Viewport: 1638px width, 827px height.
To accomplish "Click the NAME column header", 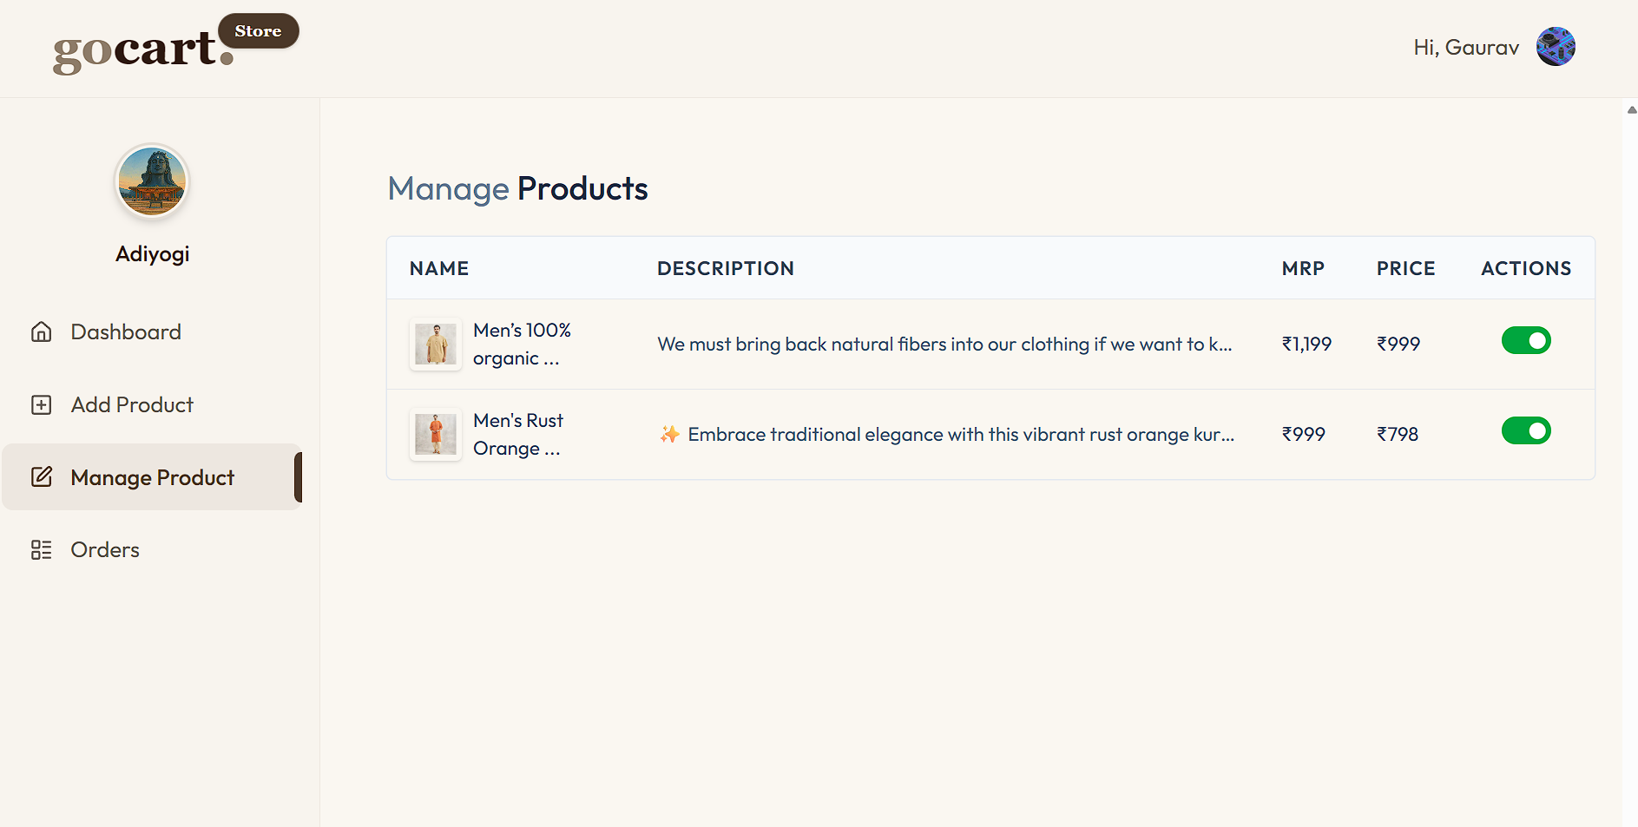I will 439,269.
